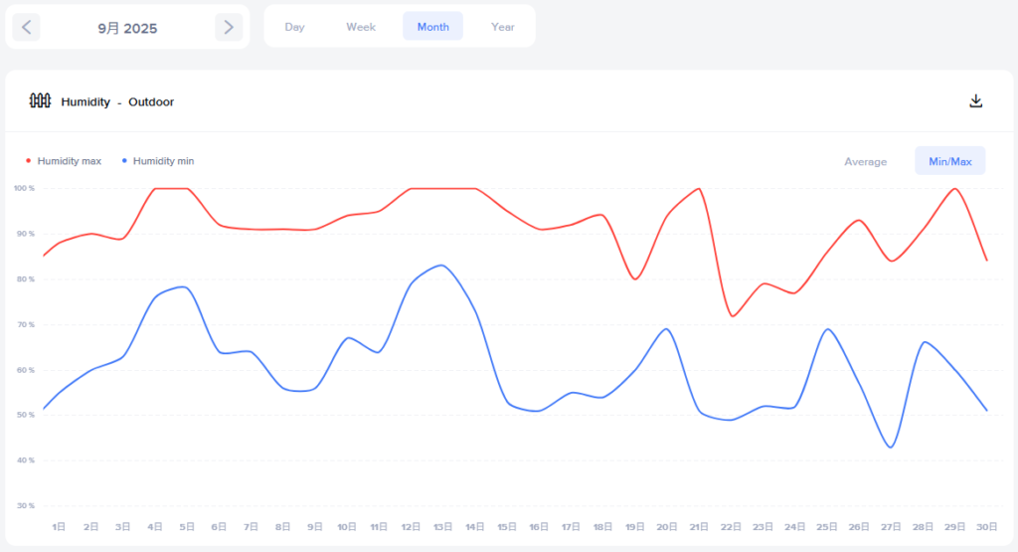Select the Month tab

(432, 27)
